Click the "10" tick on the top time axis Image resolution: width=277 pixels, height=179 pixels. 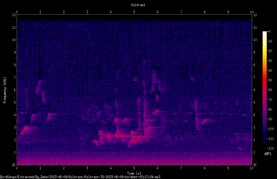point(251,12)
